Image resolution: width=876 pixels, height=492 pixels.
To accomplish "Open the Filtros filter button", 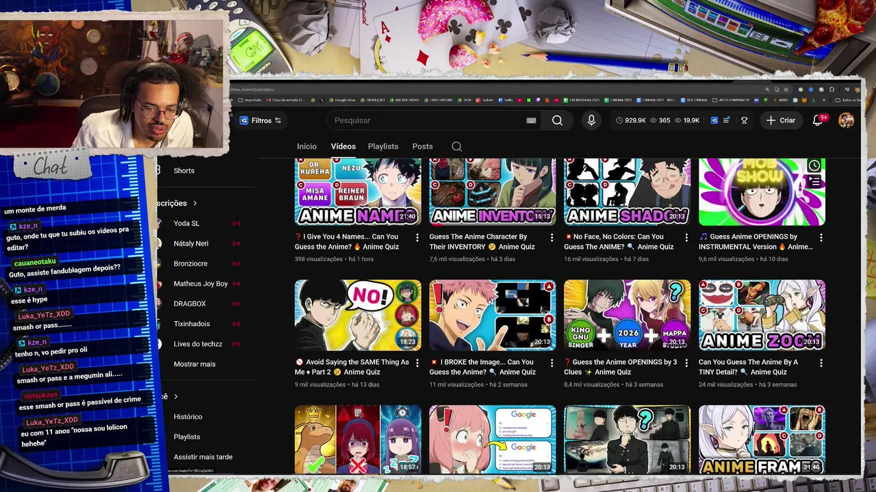I will (261, 120).
